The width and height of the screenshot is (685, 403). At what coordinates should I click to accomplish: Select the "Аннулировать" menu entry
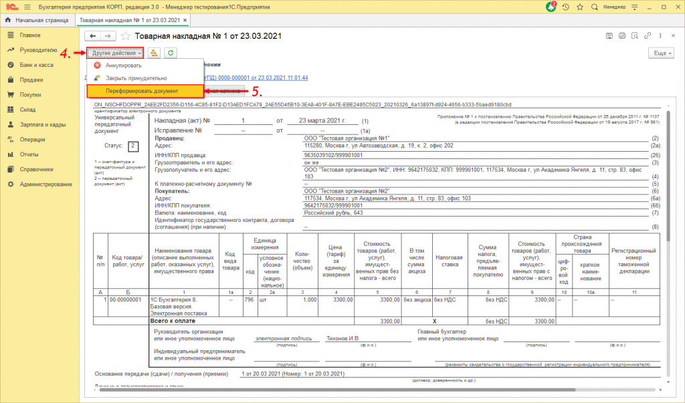click(124, 65)
